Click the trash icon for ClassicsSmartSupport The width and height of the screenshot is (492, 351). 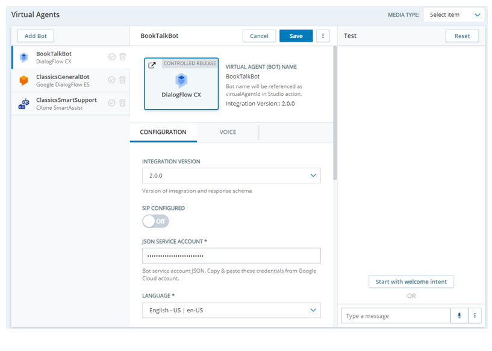point(123,103)
